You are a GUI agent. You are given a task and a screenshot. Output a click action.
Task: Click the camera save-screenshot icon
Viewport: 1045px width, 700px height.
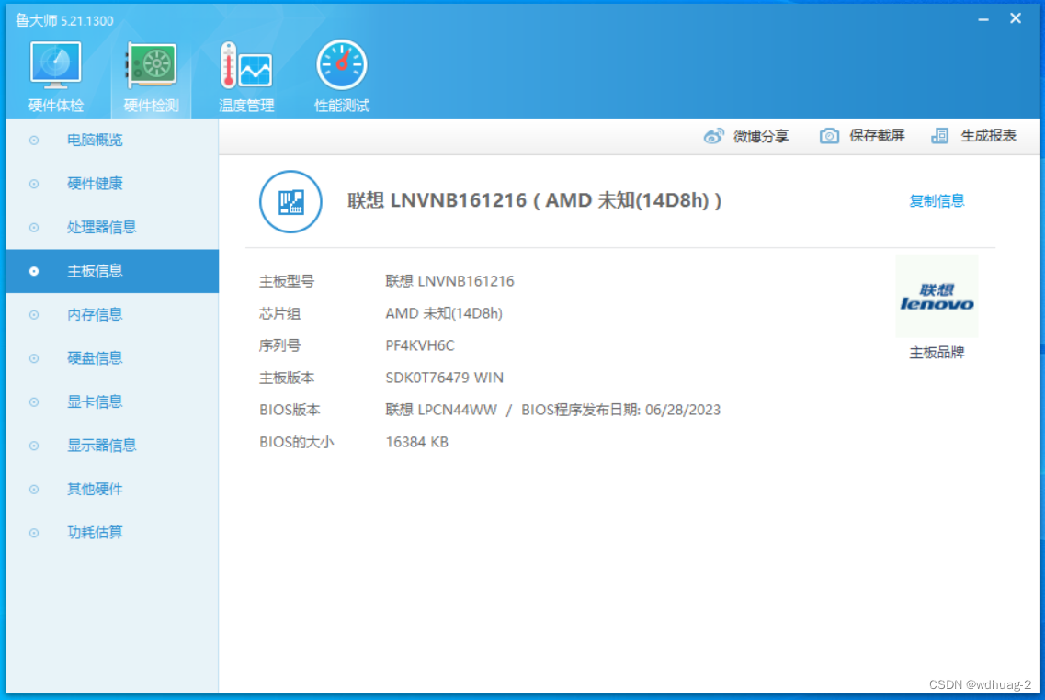tap(829, 136)
